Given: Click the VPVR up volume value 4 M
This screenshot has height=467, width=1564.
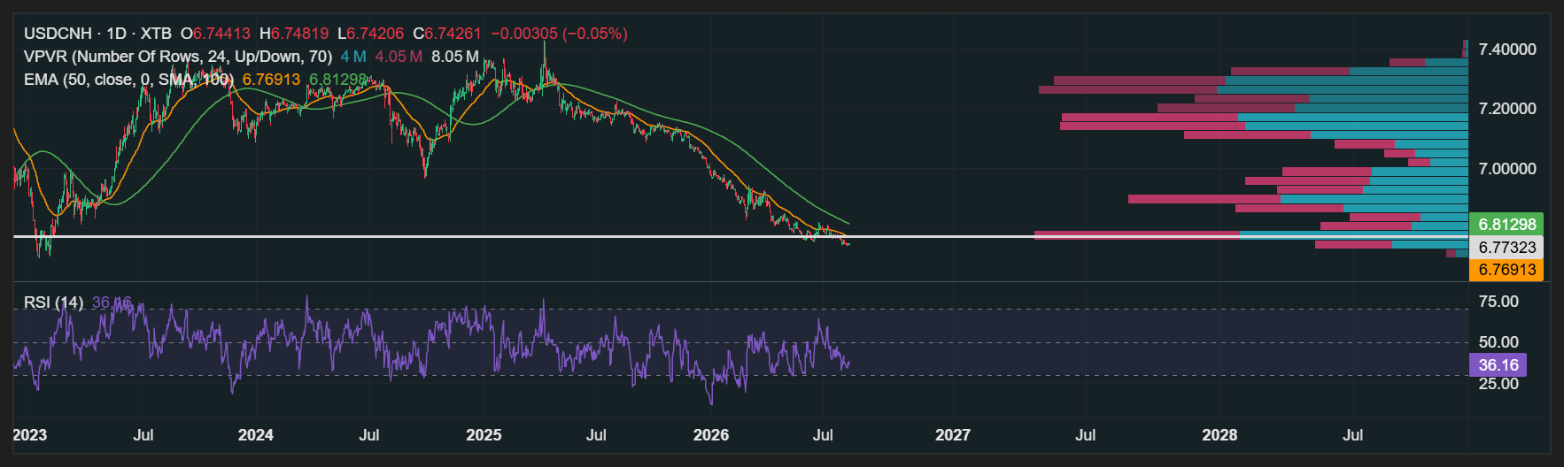Looking at the screenshot, I should (x=353, y=57).
